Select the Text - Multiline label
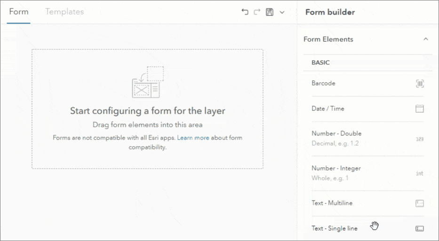The width and height of the screenshot is (439, 241). coord(332,203)
